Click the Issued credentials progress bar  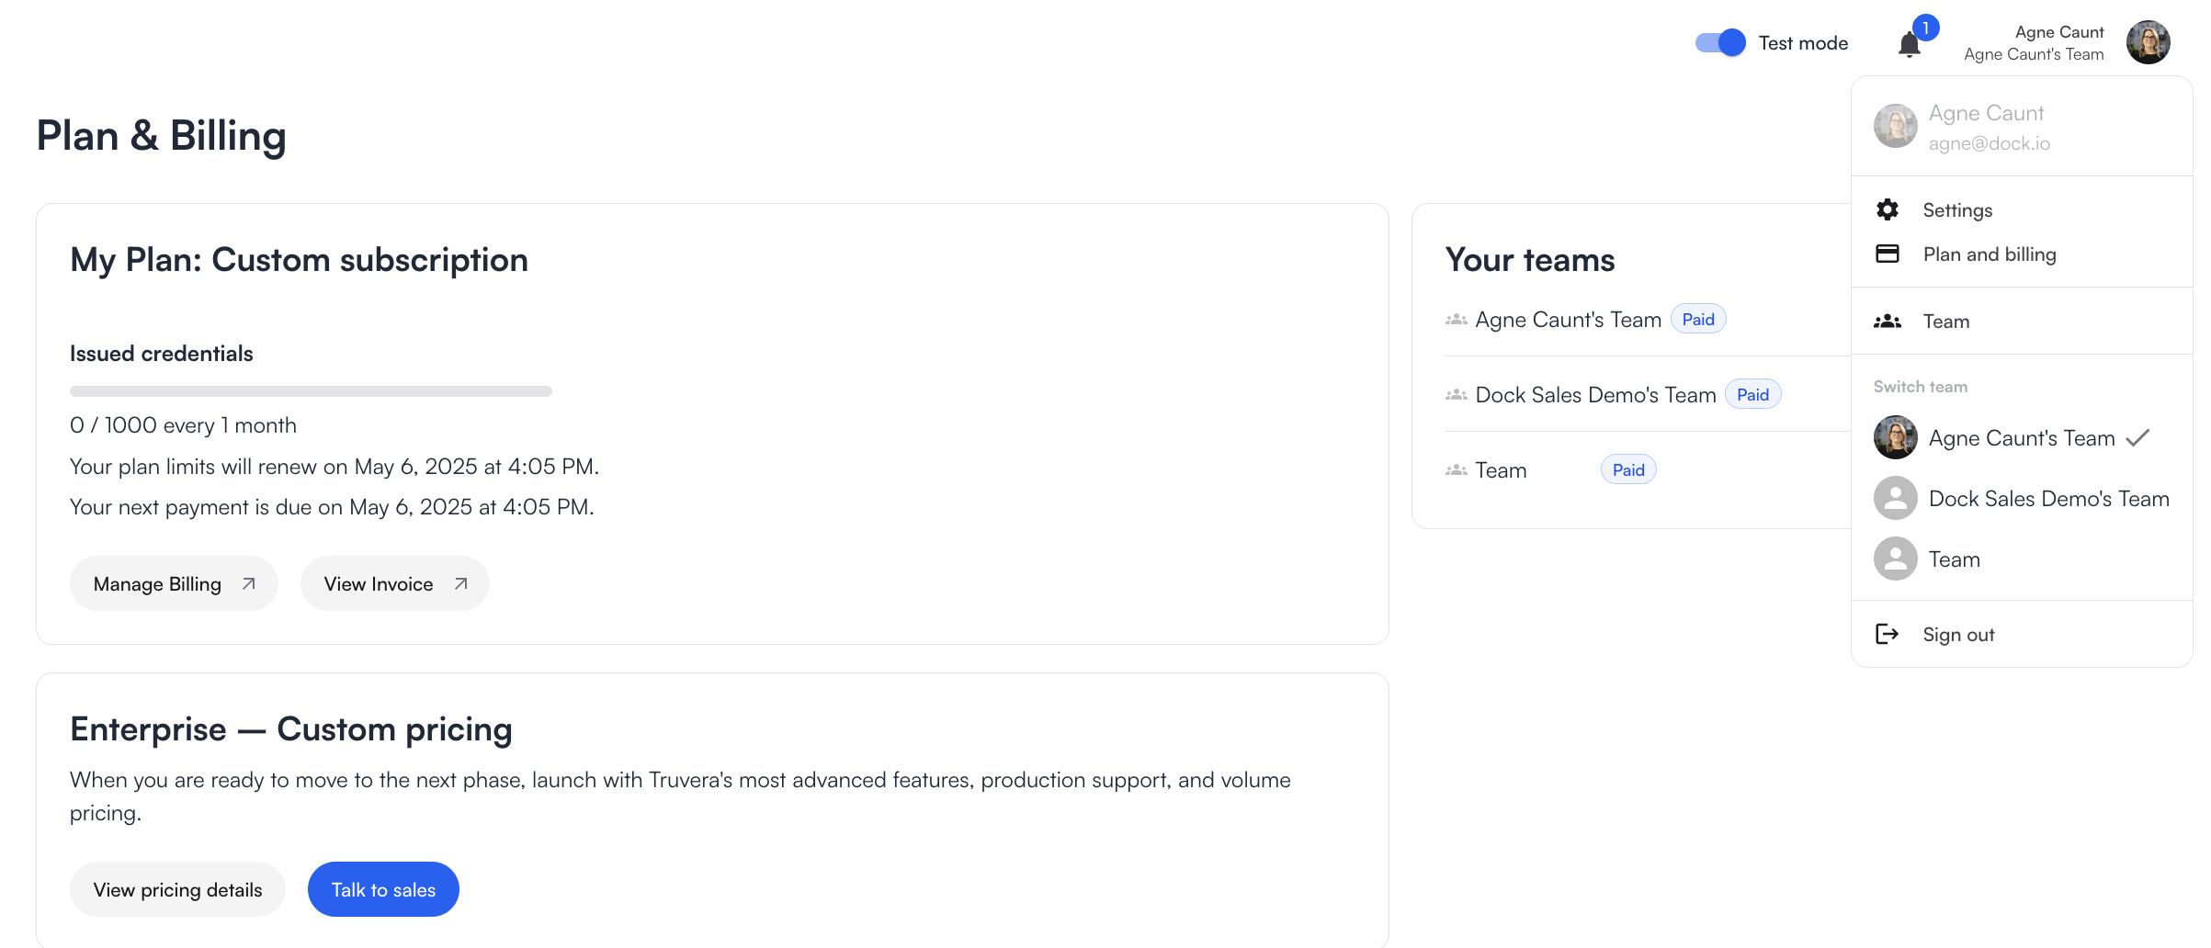tap(311, 391)
